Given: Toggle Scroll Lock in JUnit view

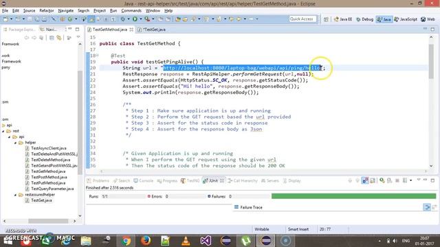Looking at the screenshot, I should coord(373,180).
